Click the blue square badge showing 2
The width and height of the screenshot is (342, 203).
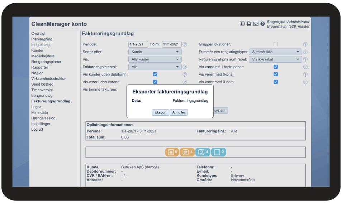219,152
